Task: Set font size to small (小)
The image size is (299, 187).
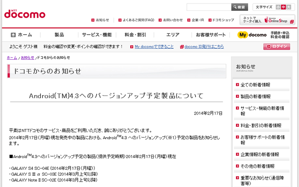Action: (278, 7)
